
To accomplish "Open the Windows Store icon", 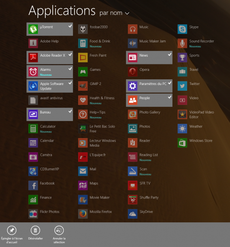I will click(183, 143).
